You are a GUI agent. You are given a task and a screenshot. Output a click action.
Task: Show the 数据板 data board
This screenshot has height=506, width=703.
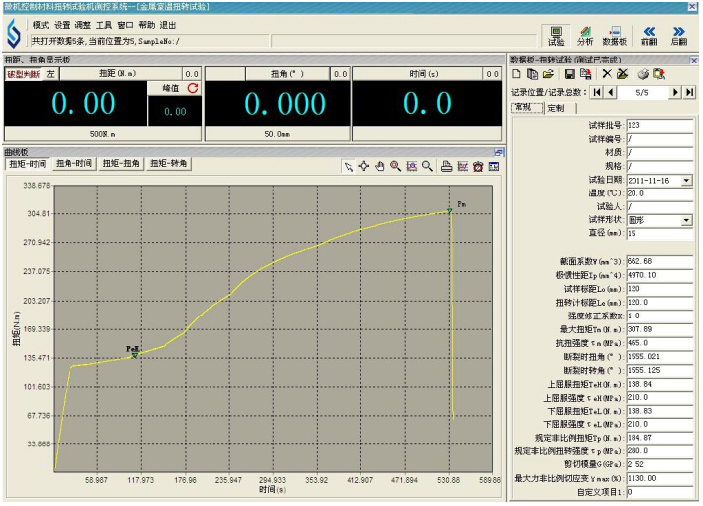point(615,36)
